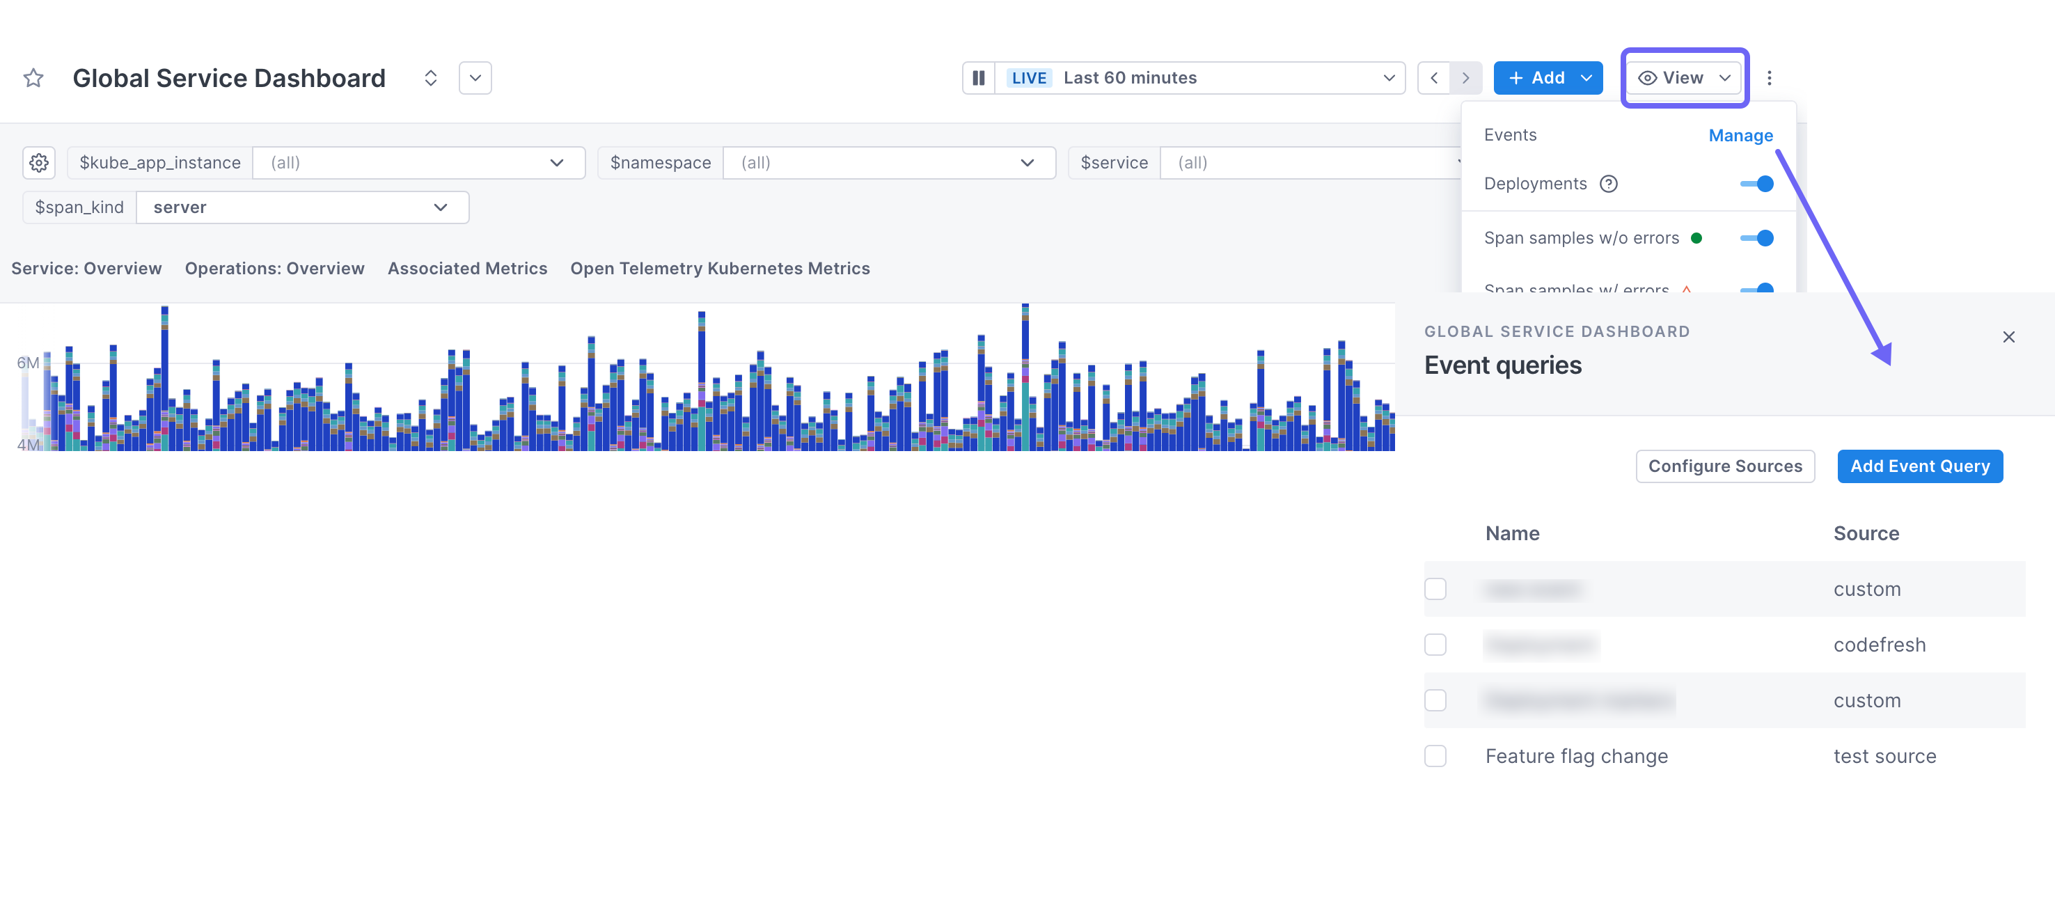Screen dimensions: 2055x898
Task: Open the Last 60 minutes time picker
Action: tap(1188, 77)
